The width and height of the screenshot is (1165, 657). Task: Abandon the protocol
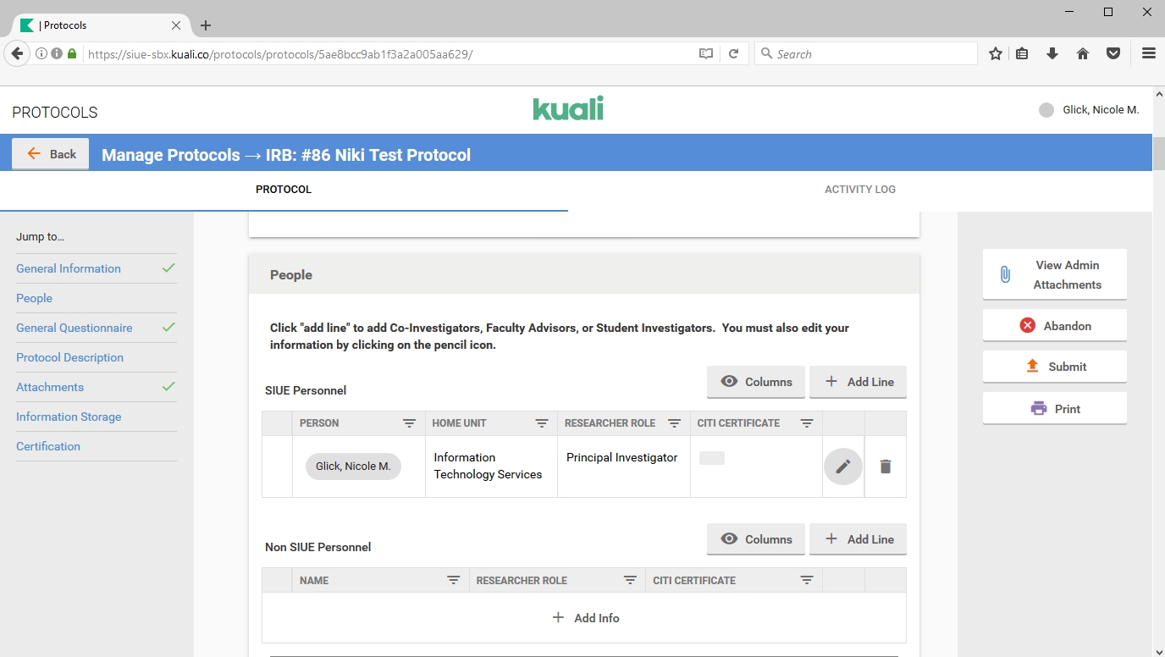click(1054, 326)
